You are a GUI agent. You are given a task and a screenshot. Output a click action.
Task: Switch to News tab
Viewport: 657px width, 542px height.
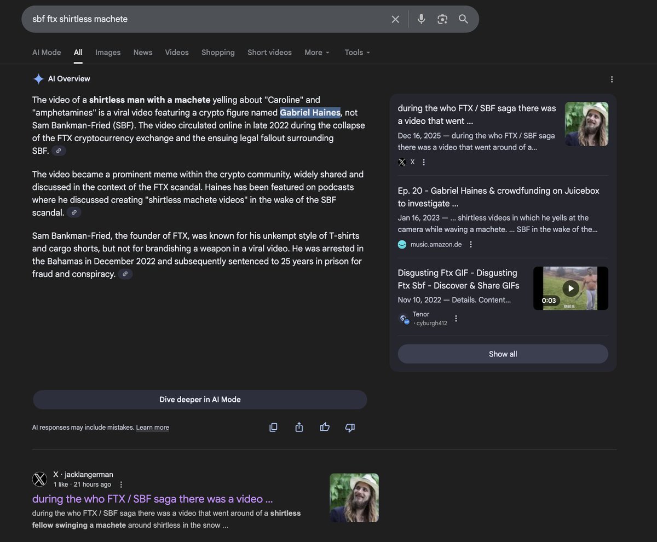(x=143, y=53)
